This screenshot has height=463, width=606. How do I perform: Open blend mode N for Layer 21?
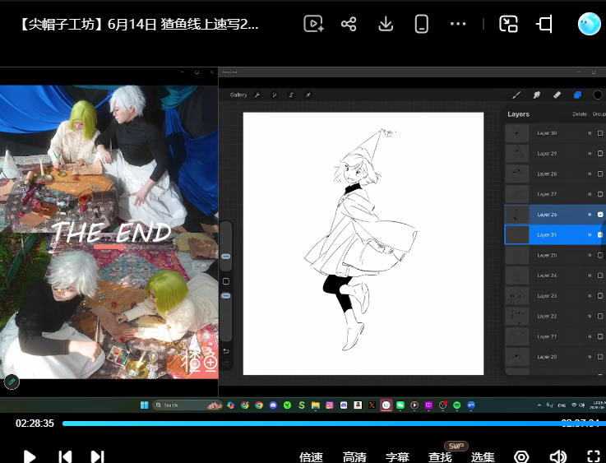(590, 336)
